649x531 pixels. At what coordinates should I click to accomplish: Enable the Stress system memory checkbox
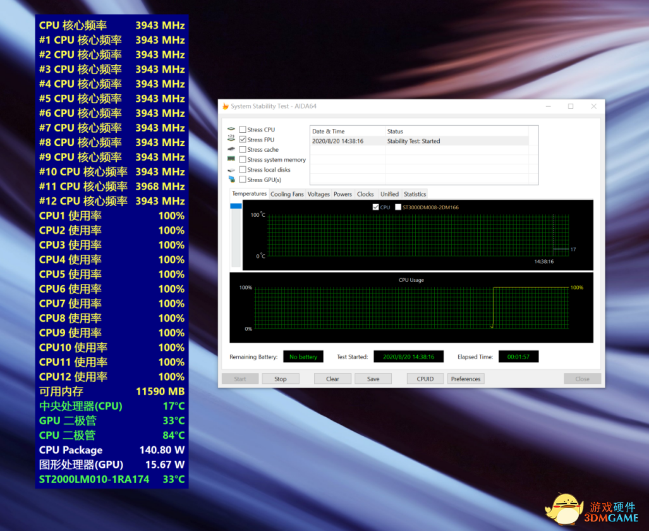pyautogui.click(x=243, y=159)
